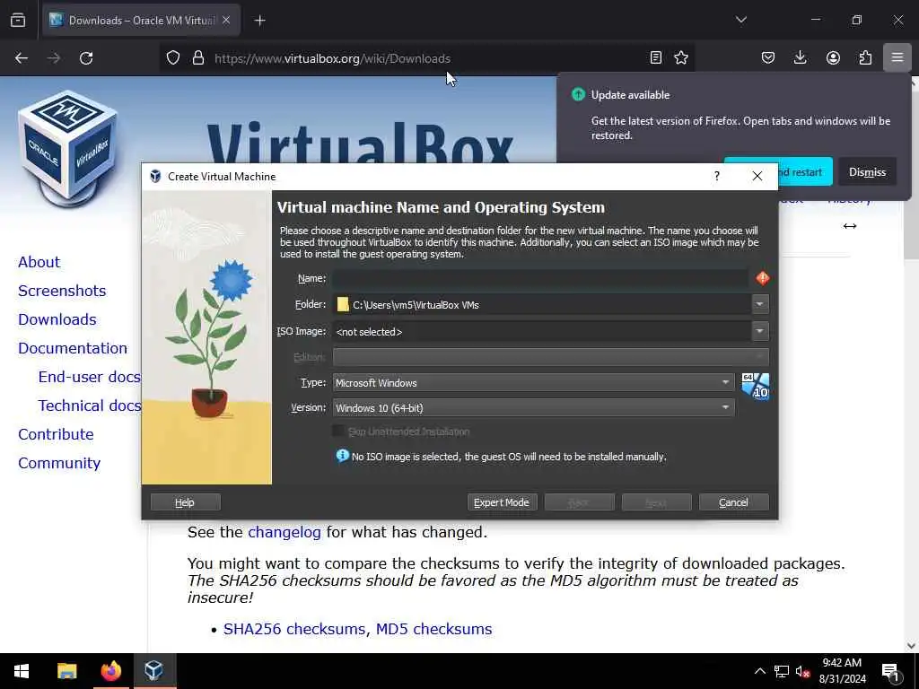This screenshot has height=689, width=919.
Task: Open the Contribute sidebar link
Action: [57, 434]
